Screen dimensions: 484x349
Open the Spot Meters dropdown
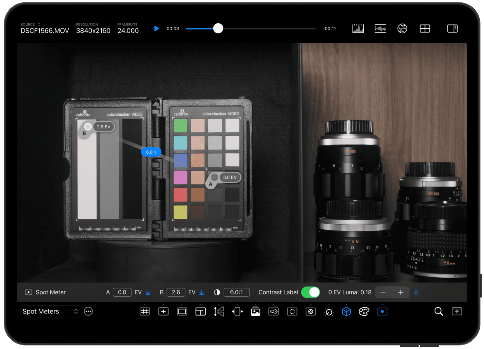pos(50,311)
